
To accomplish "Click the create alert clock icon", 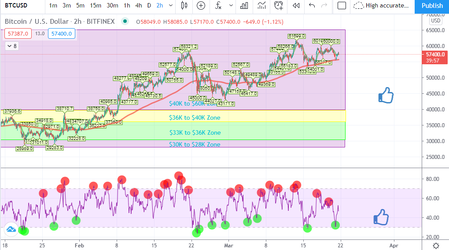I will 279,5.
